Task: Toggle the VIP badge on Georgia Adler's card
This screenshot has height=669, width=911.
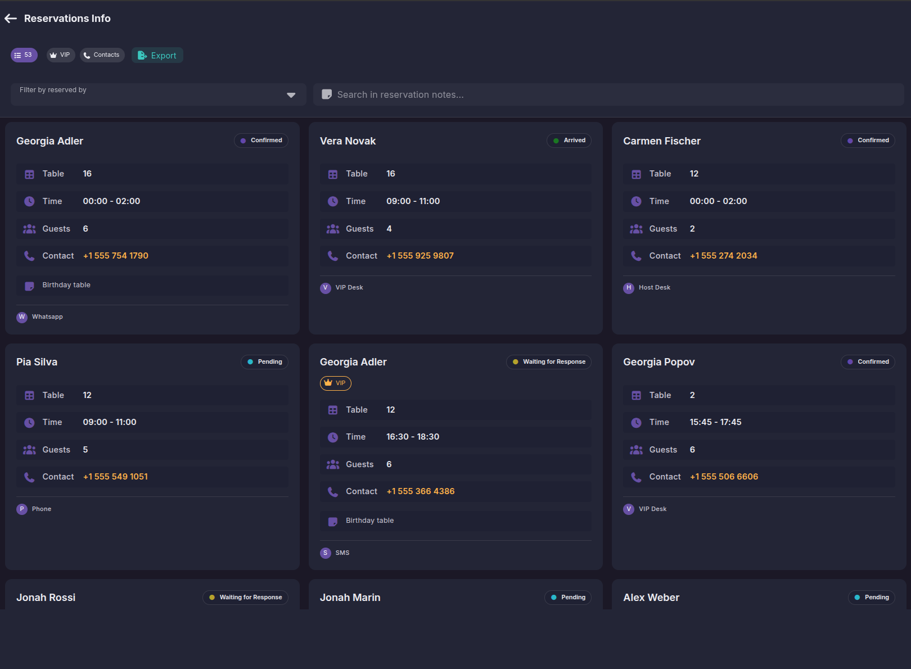Action: point(335,383)
